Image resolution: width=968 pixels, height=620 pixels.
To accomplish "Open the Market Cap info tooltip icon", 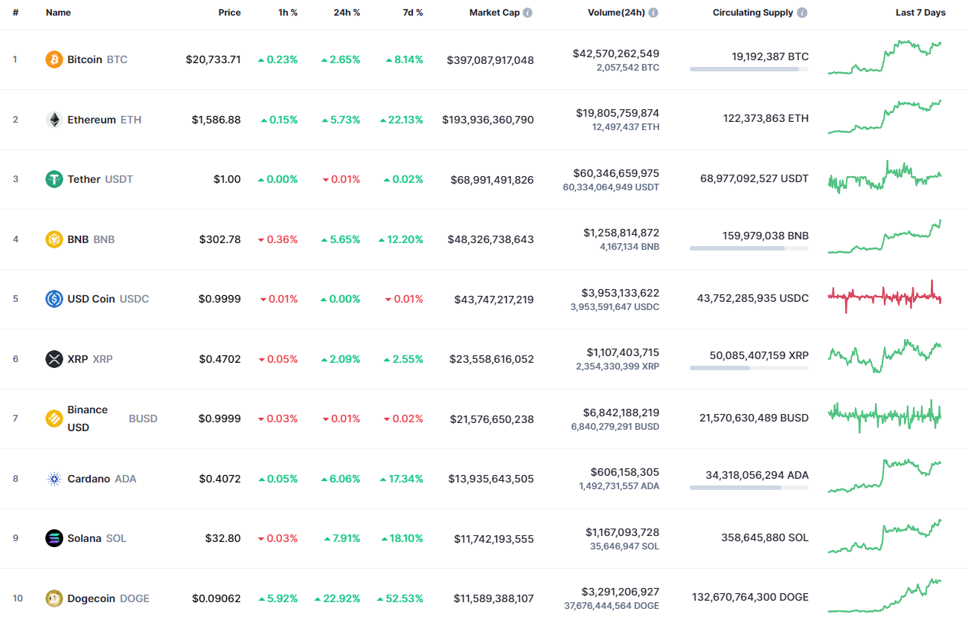I will [x=528, y=13].
